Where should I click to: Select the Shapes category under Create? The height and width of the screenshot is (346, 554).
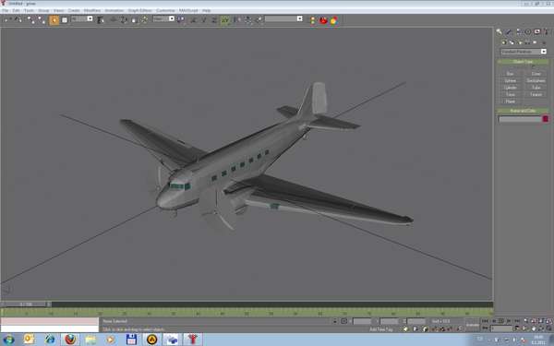512,42
